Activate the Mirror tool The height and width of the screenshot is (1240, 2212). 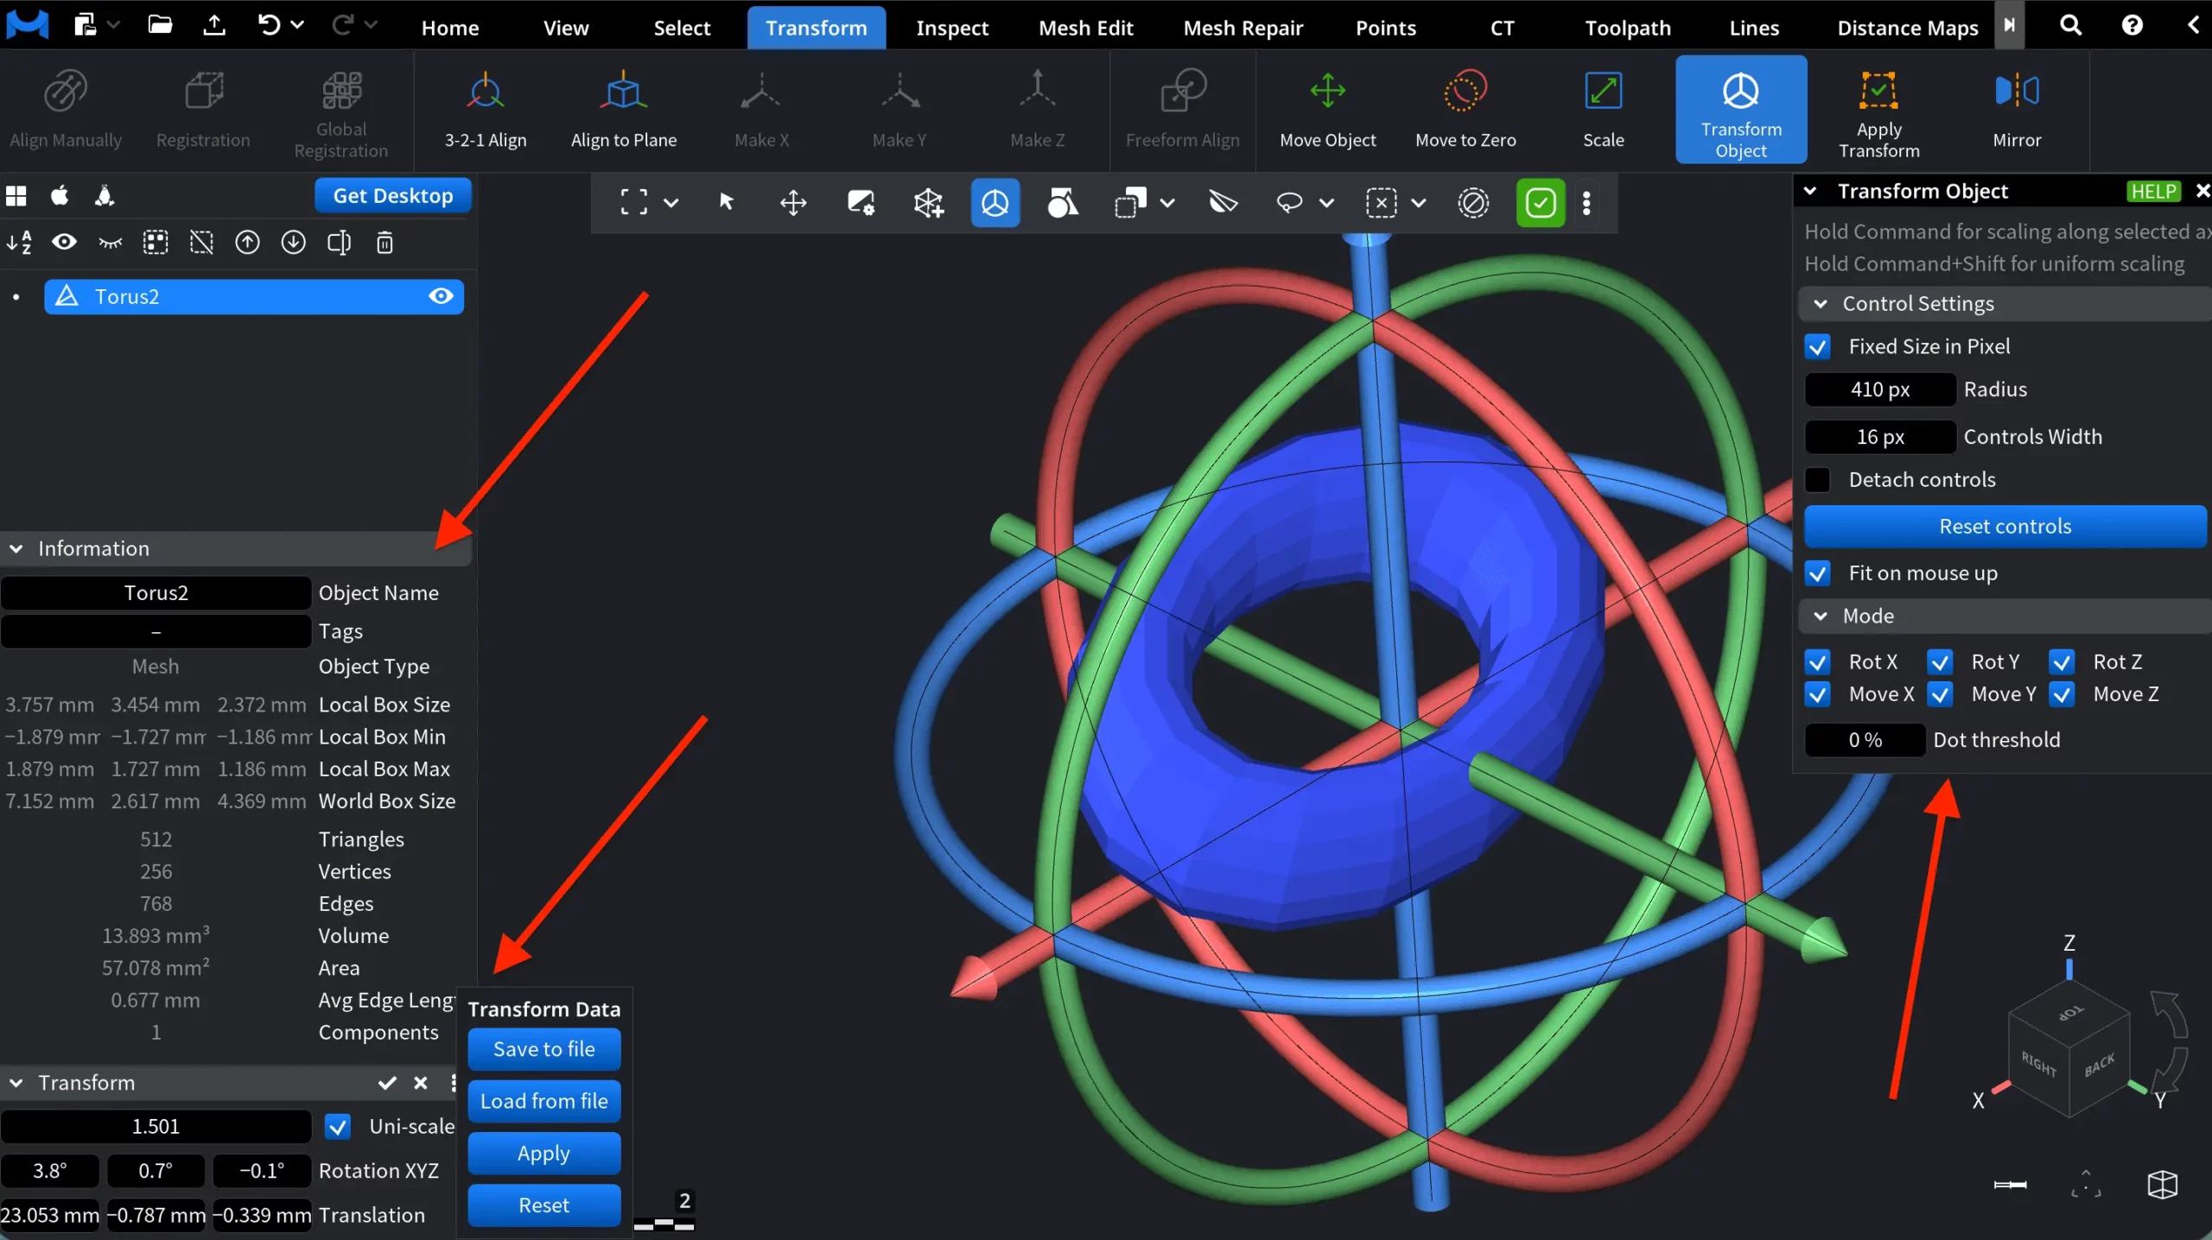(x=2017, y=108)
